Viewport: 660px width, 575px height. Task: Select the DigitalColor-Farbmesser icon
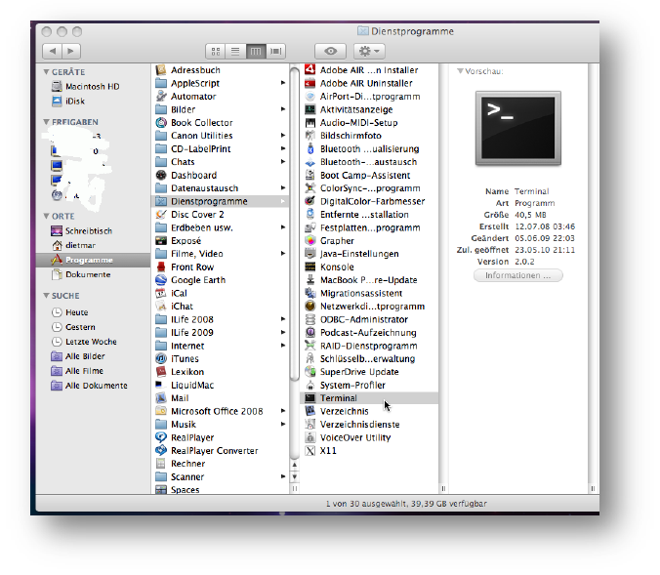tap(310, 201)
